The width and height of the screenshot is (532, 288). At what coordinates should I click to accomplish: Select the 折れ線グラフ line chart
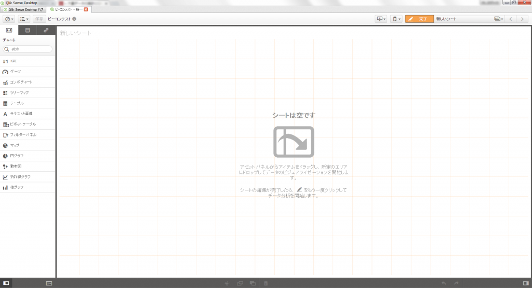click(x=20, y=176)
